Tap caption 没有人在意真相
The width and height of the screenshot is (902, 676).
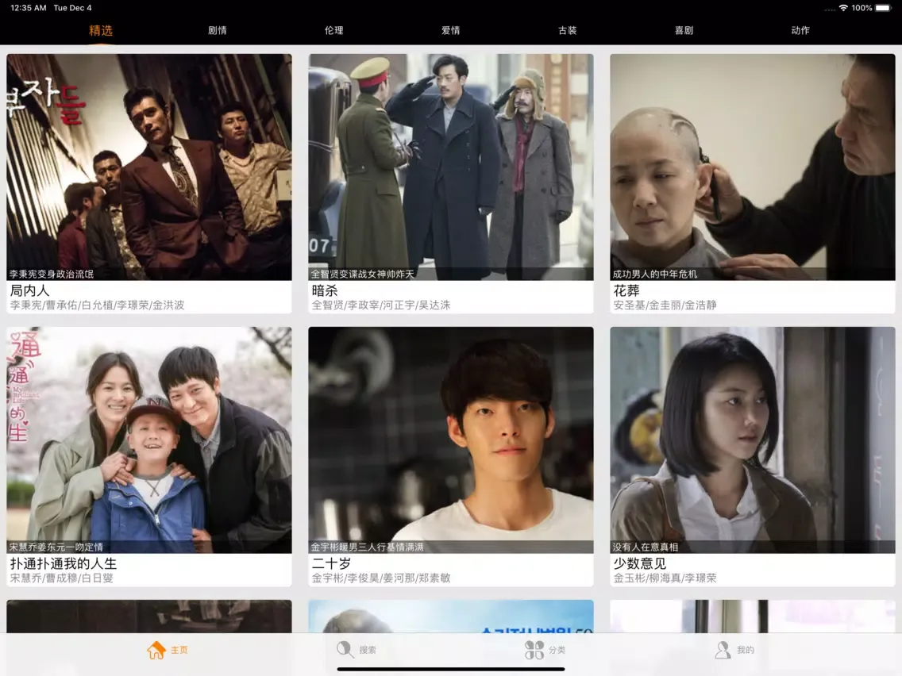[645, 547]
